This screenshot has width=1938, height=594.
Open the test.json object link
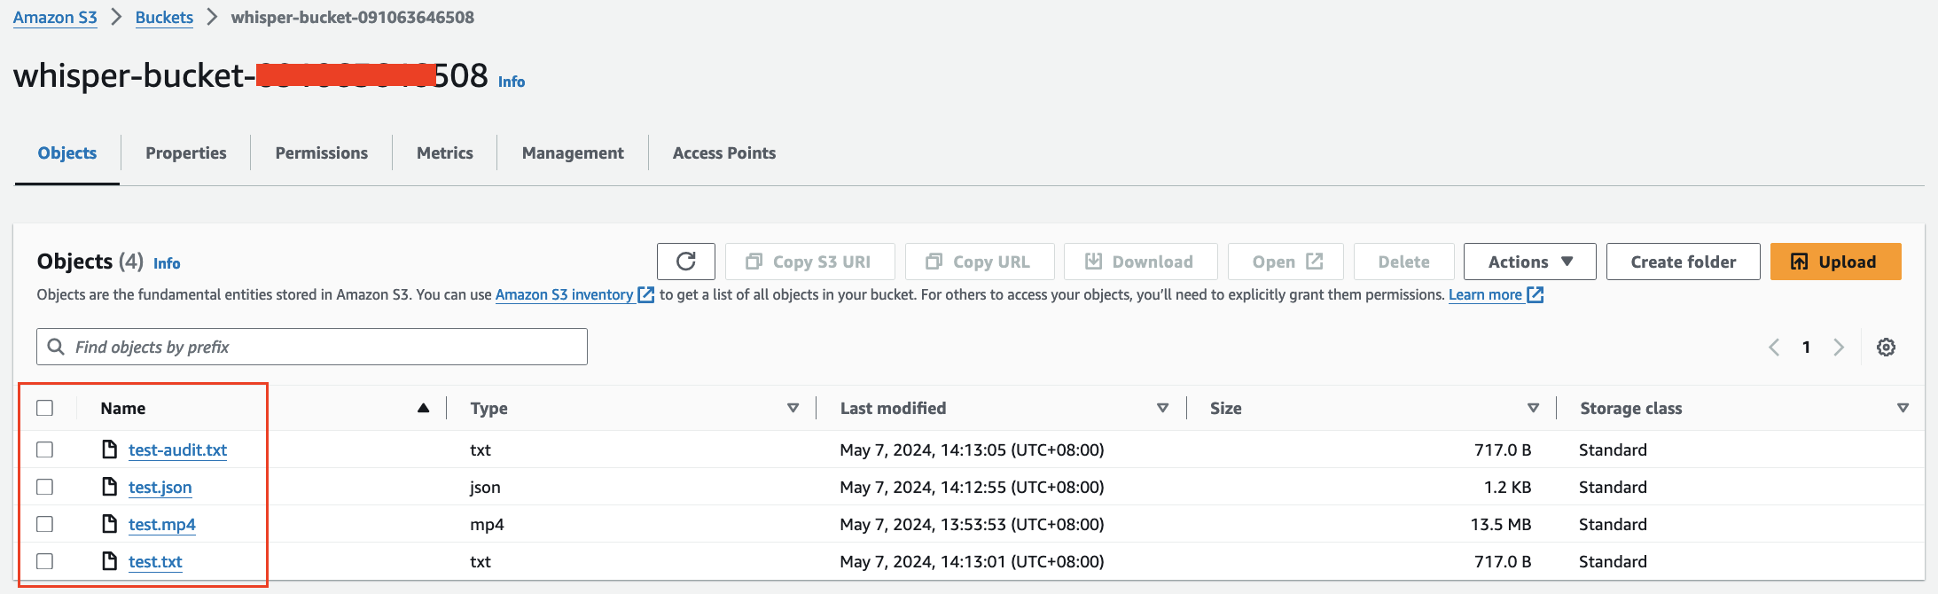160,487
